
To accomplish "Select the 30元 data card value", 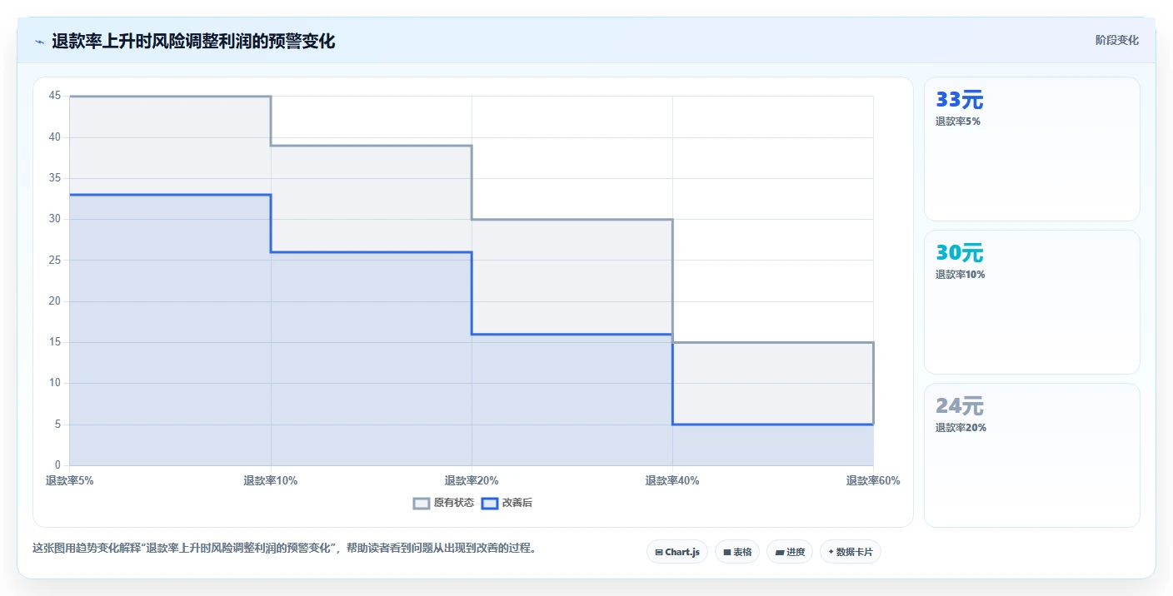I will [960, 253].
